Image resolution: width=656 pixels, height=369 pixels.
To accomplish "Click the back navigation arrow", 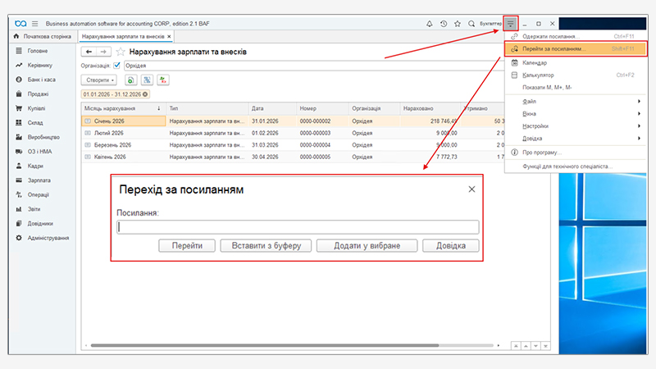I will [89, 52].
